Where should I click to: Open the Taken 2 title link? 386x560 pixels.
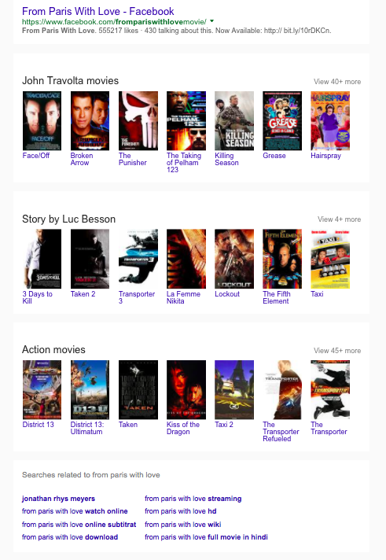[83, 294]
